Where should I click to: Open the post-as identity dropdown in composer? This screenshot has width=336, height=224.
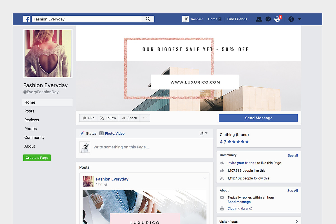point(204,133)
